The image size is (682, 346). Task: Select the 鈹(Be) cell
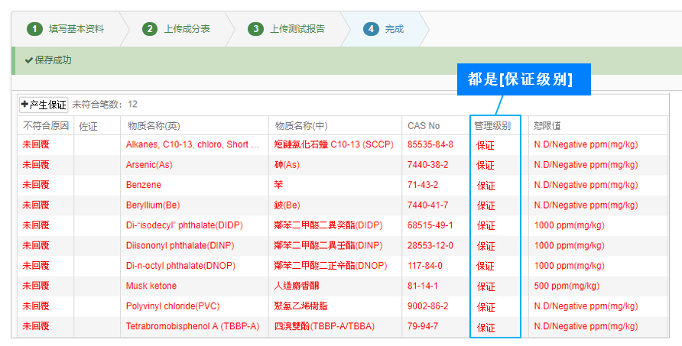pyautogui.click(x=287, y=205)
